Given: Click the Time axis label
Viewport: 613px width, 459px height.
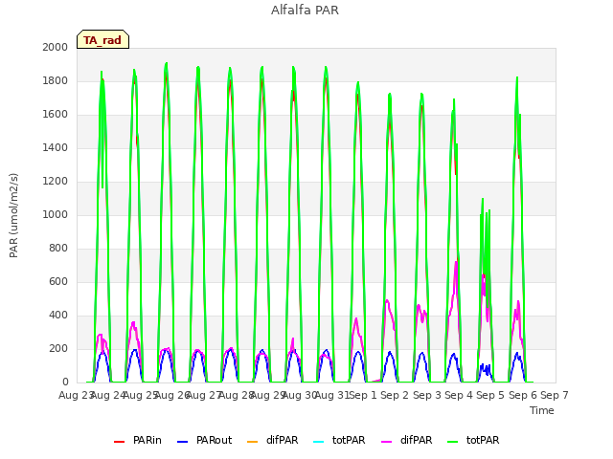Looking at the screenshot, I should (x=542, y=410).
